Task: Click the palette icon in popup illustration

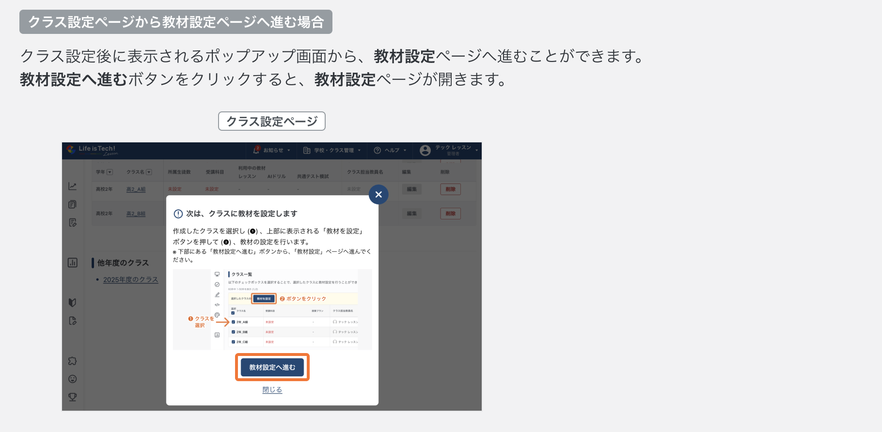Action: (x=217, y=315)
